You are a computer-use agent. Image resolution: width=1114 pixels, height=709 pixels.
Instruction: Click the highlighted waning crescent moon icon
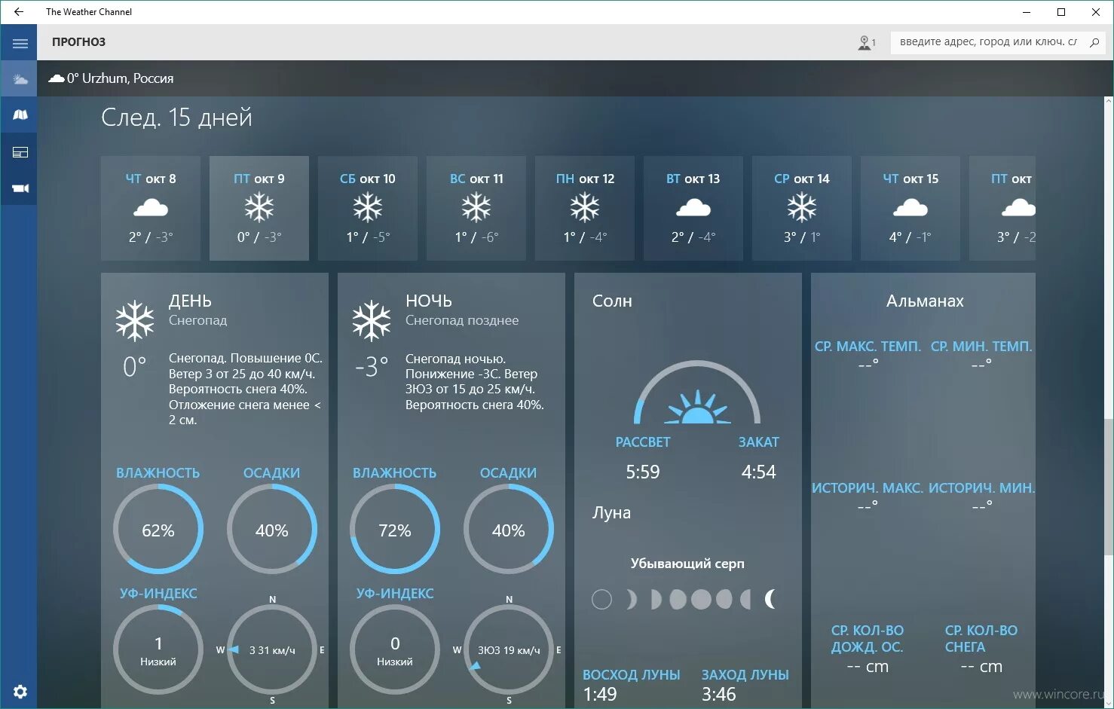770,599
